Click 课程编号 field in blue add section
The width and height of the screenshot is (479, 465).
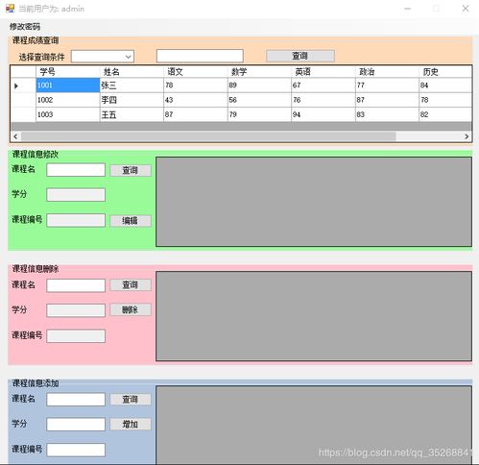pos(76,450)
